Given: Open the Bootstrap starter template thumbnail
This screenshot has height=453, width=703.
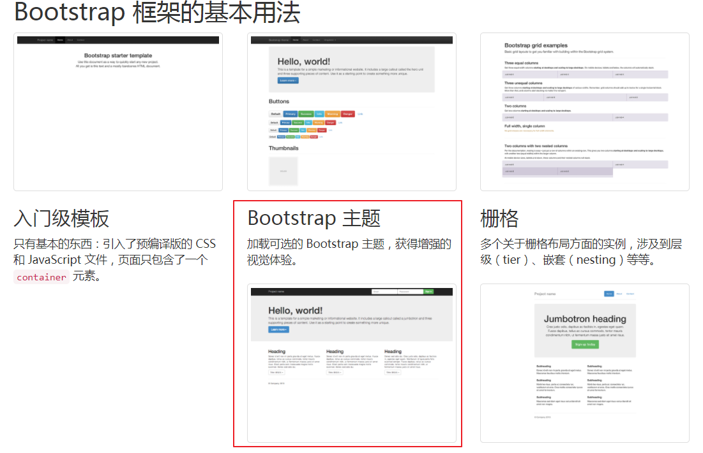Looking at the screenshot, I should point(118,111).
